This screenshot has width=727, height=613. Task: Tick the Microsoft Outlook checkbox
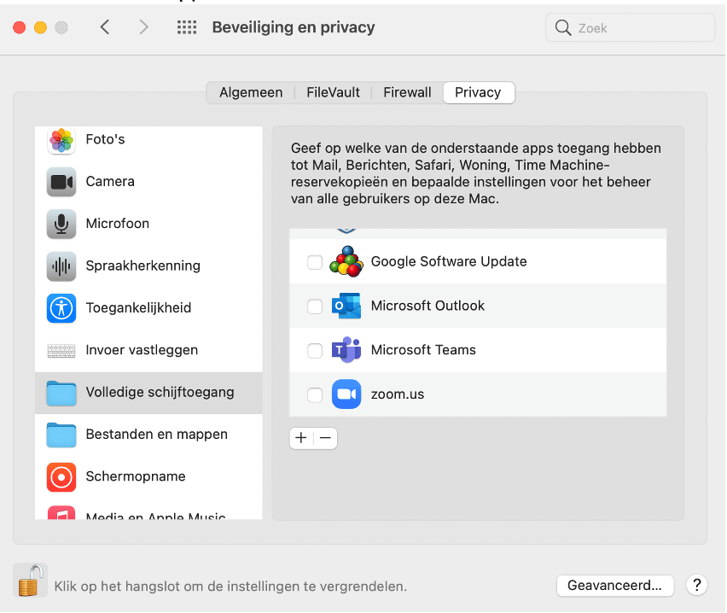pos(315,306)
